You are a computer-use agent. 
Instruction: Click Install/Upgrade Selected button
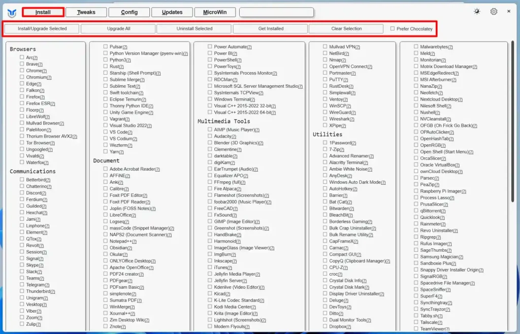[42, 28]
